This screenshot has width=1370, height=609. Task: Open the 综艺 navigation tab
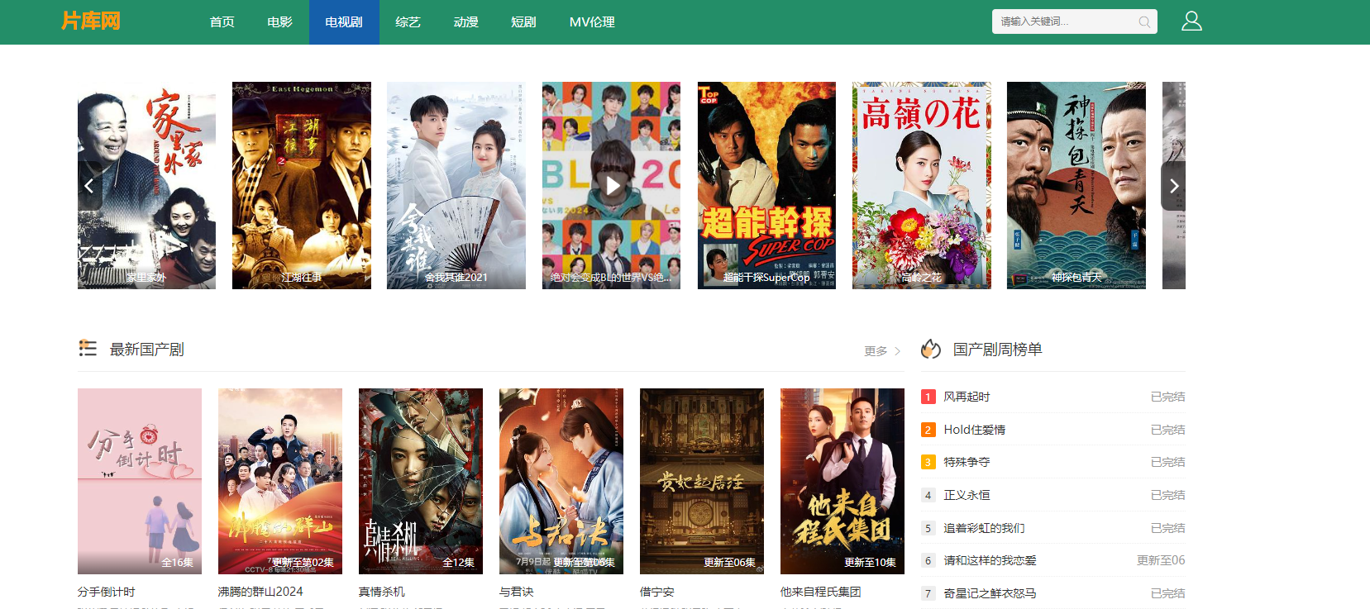408,21
